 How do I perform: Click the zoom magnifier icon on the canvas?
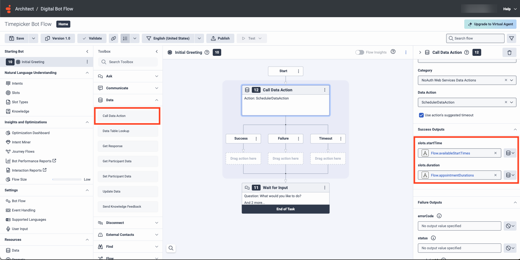(171, 248)
